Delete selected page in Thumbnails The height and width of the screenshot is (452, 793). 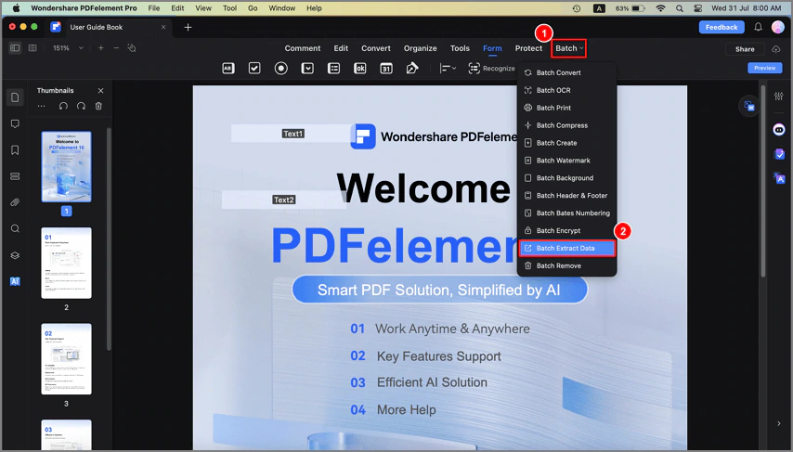pyautogui.click(x=98, y=106)
